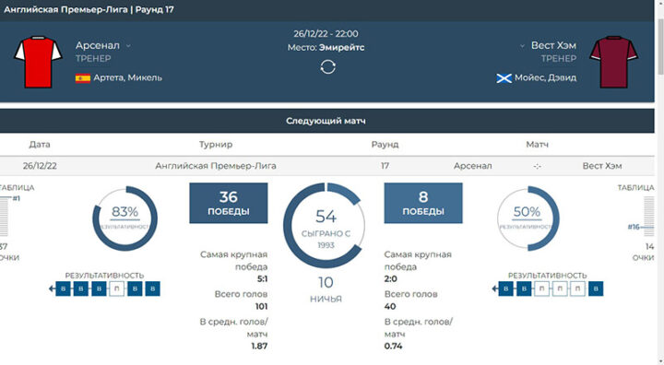
Task: Click the left arrow of West Ham form strip
Action: coord(494,288)
